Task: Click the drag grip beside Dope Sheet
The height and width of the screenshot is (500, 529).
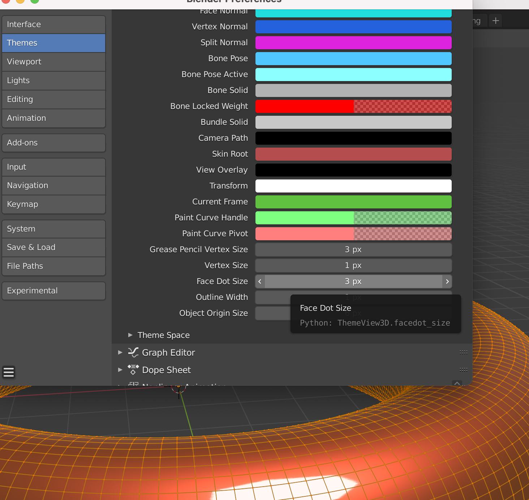Action: click(x=463, y=369)
